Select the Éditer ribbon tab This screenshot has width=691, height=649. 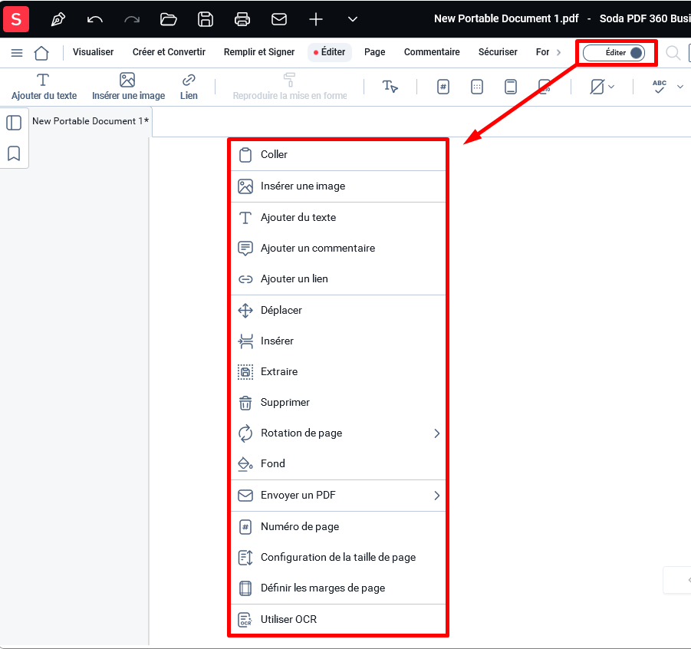point(330,52)
